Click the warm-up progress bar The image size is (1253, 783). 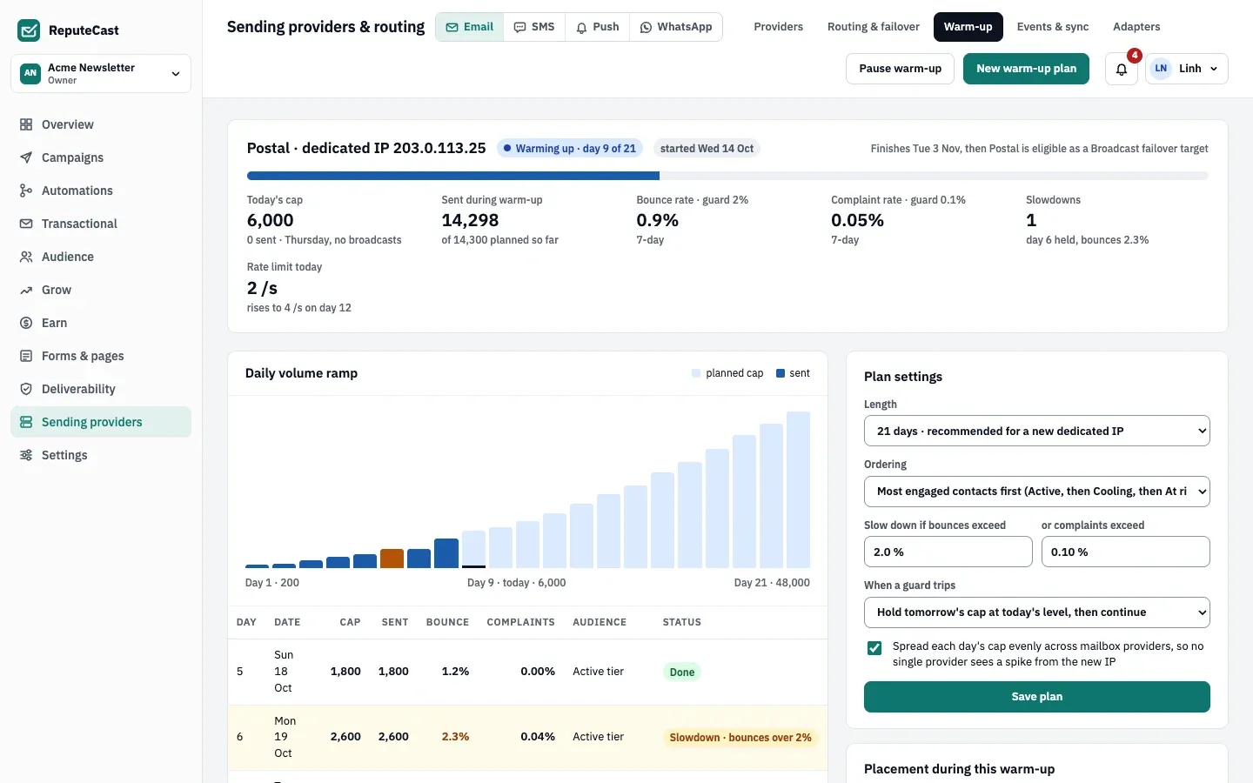727,176
